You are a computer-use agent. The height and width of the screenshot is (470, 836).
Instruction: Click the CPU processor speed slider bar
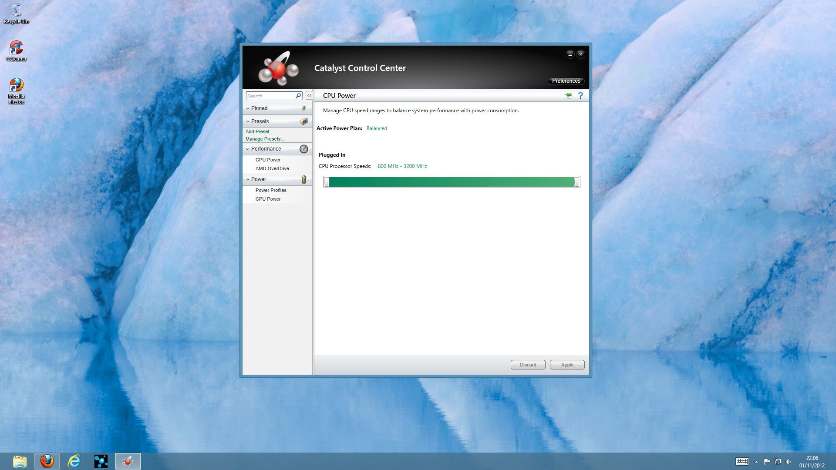coord(452,182)
